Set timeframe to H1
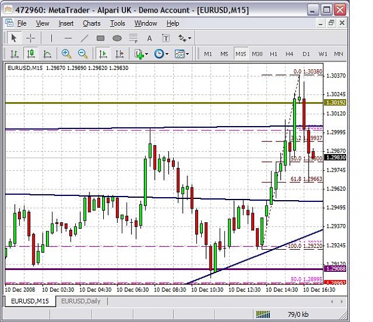Image resolution: width=373 pixels, height=322 pixels. tap(273, 54)
